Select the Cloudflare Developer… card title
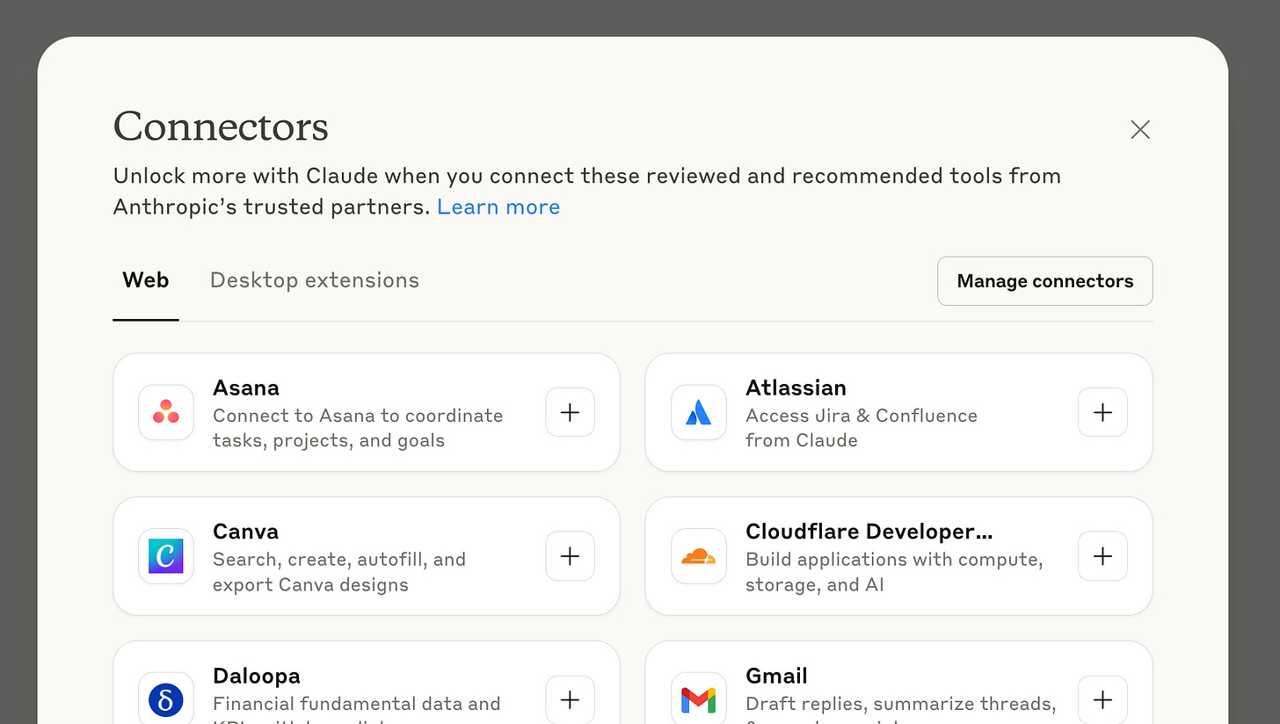Viewport: 1280px width, 724px height. coord(869,532)
